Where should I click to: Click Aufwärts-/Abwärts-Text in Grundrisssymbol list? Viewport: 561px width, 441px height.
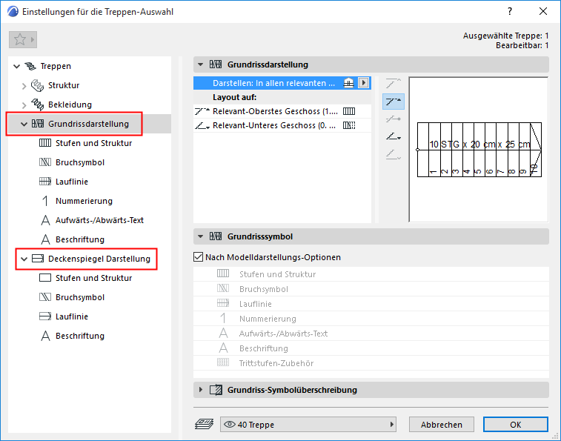click(x=371, y=334)
